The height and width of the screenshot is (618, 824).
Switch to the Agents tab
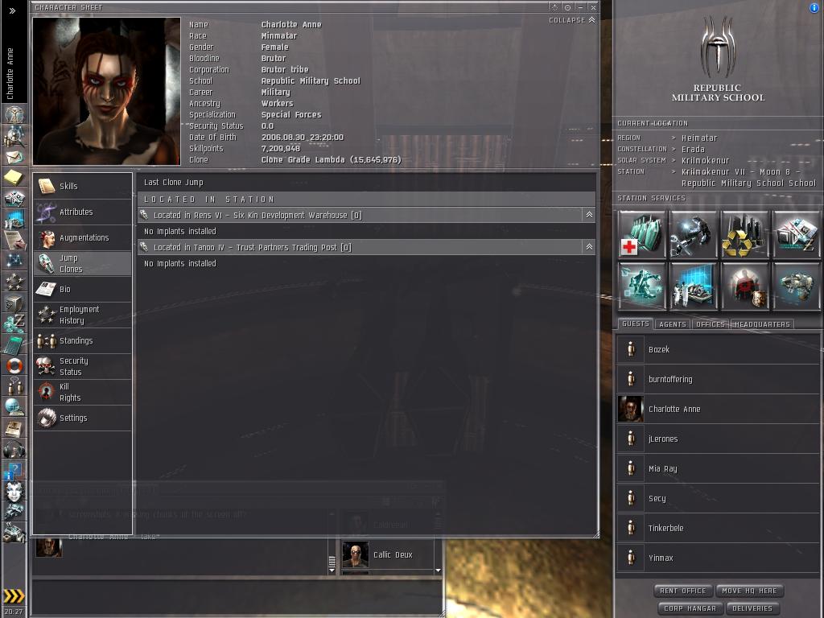tap(673, 324)
